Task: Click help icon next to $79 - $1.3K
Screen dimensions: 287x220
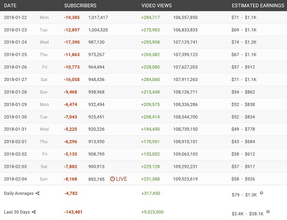Action: (x=261, y=193)
